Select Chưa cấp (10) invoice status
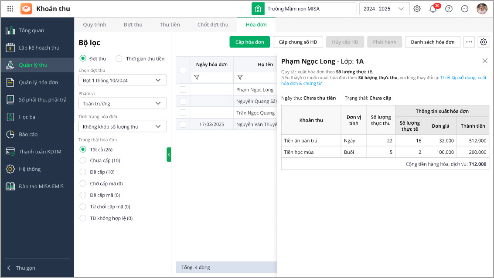This screenshot has width=494, height=278. (x=83, y=160)
